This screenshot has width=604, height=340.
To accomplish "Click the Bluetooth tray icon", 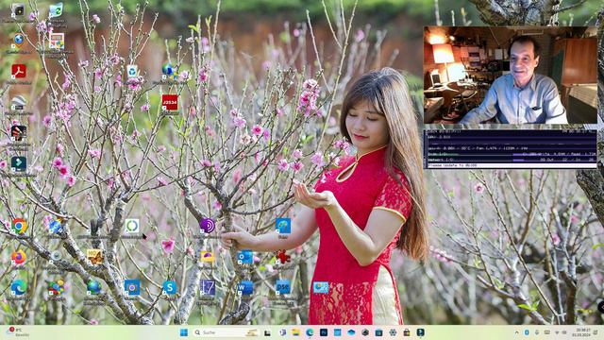I will point(527,332).
